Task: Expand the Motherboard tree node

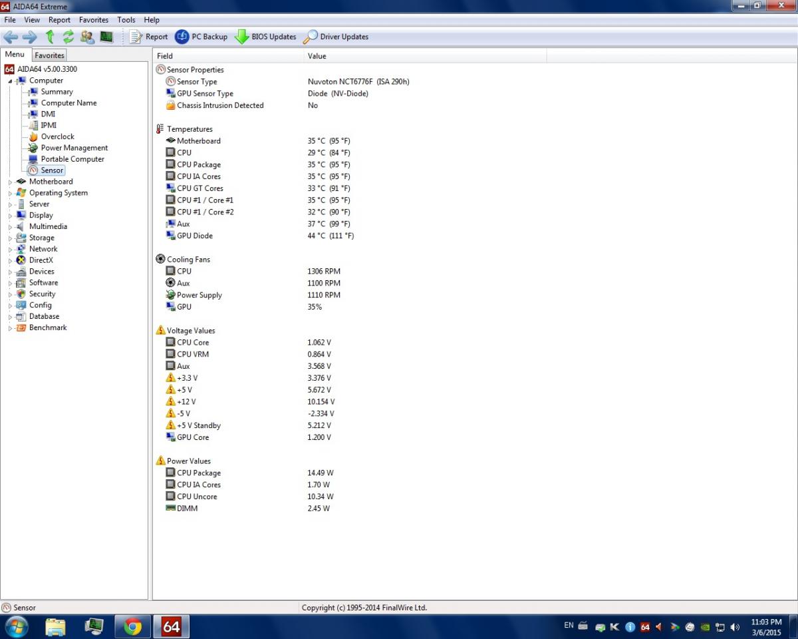Action: pyautogui.click(x=10, y=182)
